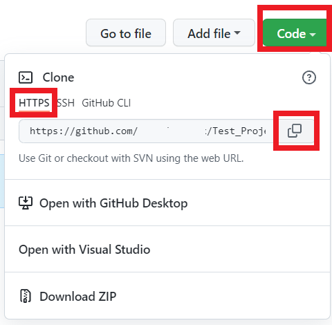Viewport: 332px width, 325px height.
Task: Expand the Add file dropdown menu
Action: (214, 32)
